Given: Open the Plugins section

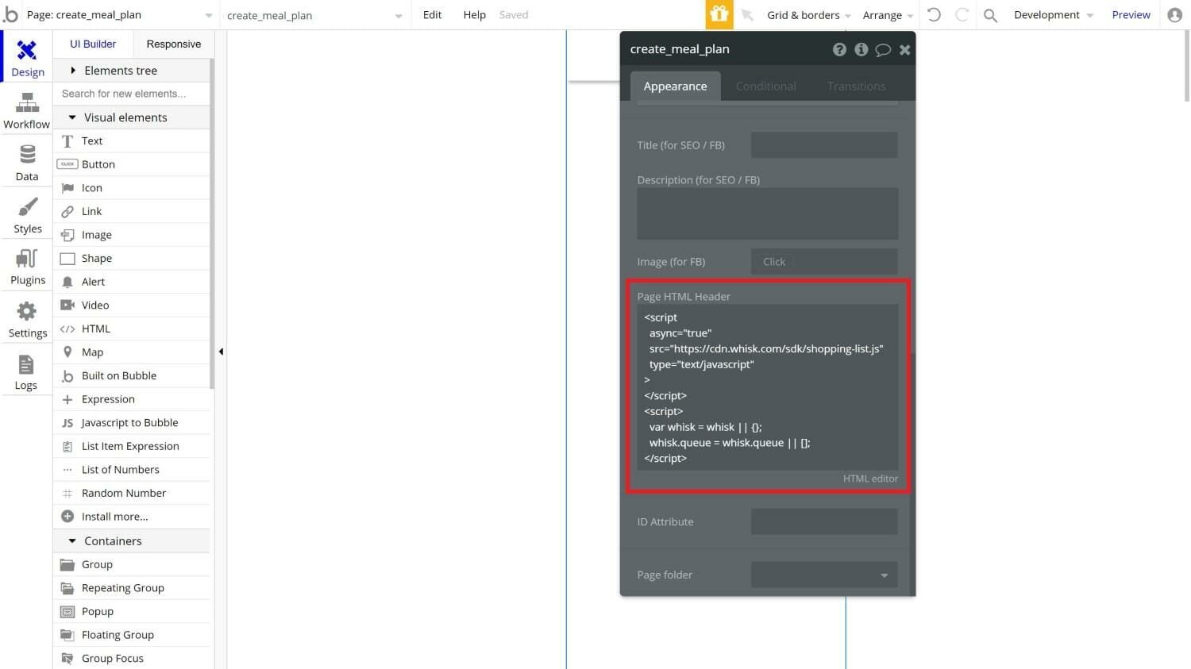Looking at the screenshot, I should [27, 267].
